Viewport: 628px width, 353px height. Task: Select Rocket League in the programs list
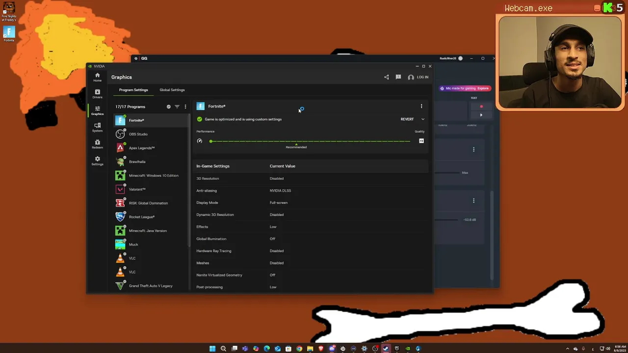pyautogui.click(x=152, y=216)
